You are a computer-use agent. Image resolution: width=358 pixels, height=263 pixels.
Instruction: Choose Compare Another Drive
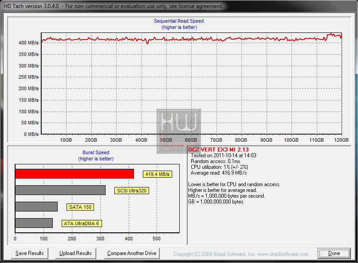click(132, 253)
